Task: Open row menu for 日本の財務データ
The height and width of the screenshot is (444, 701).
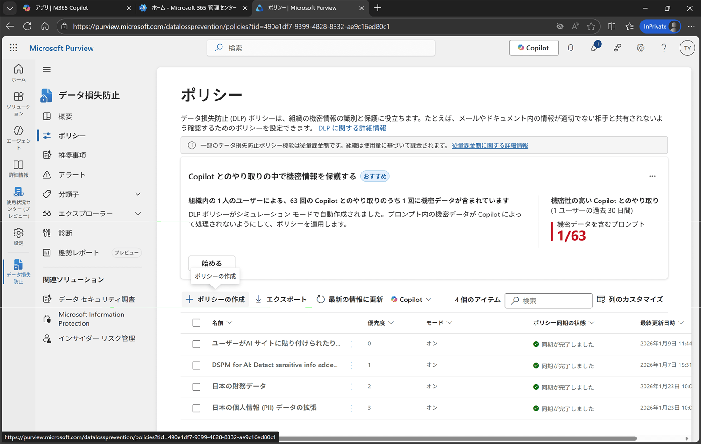Action: pos(351,387)
